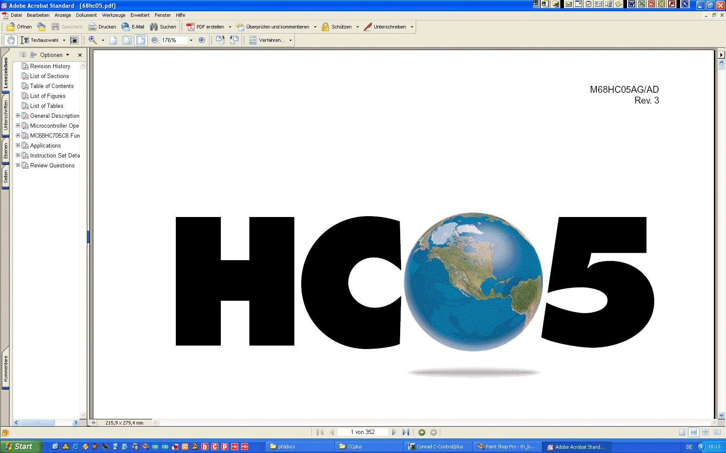This screenshot has height=453, width=726.
Task: Go to List of Sections bookmark
Action: pos(49,76)
